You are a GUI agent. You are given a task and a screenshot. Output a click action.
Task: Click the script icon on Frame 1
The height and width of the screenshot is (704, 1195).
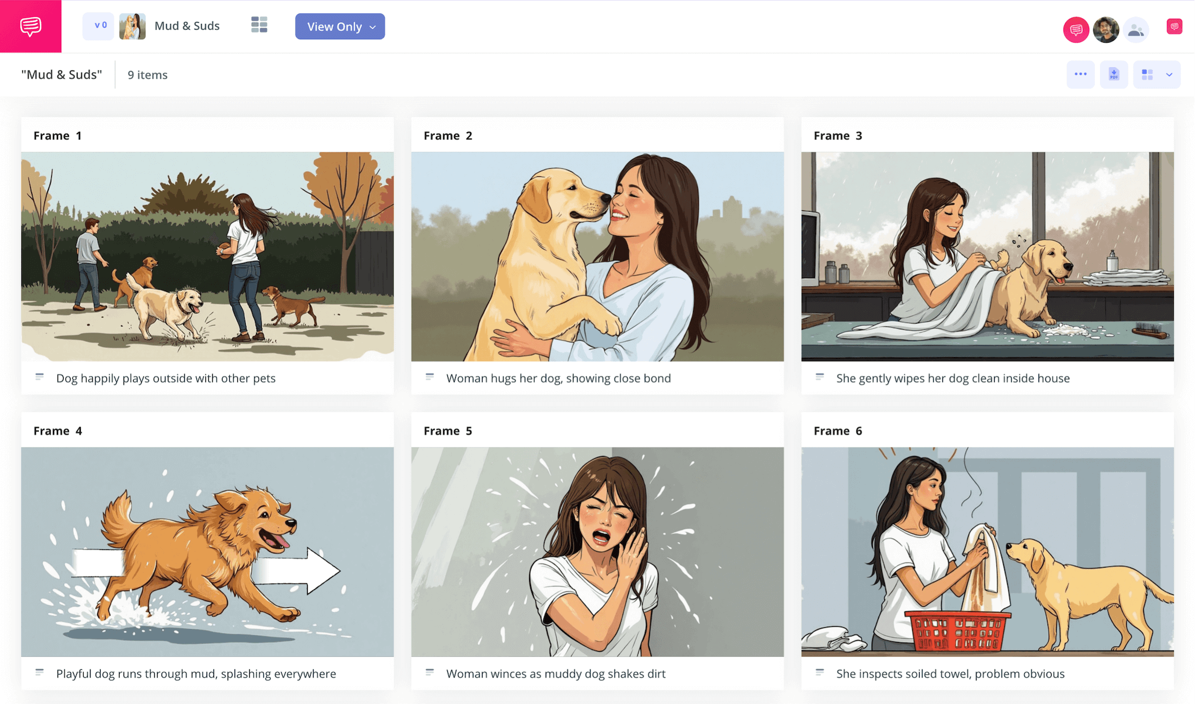tap(40, 376)
